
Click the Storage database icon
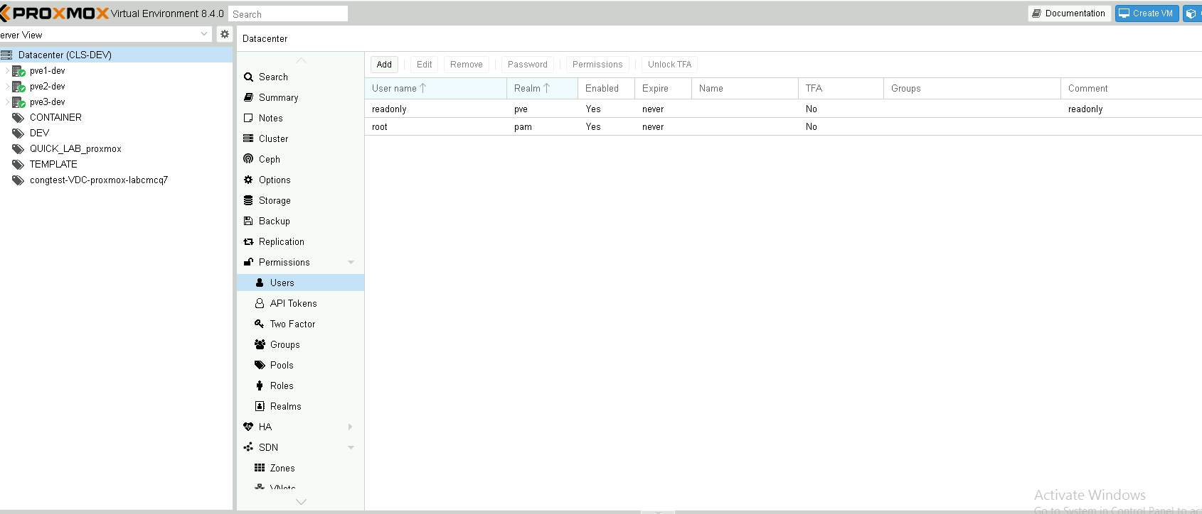click(x=248, y=200)
